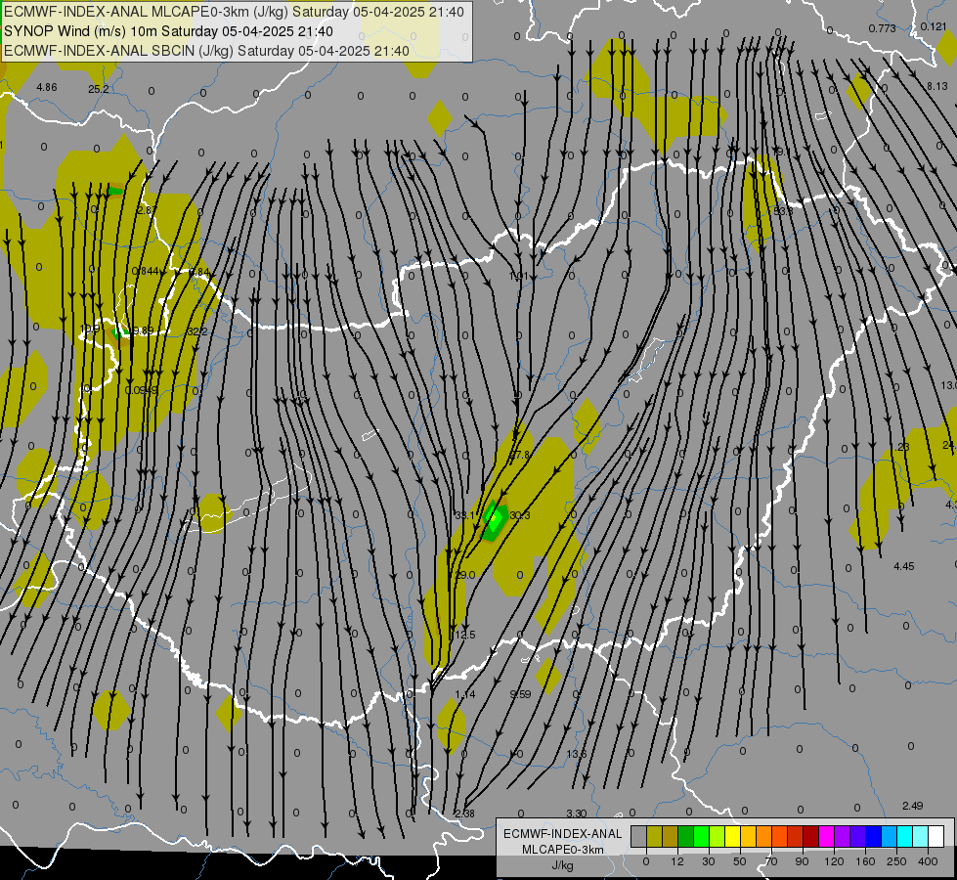Image resolution: width=957 pixels, height=880 pixels.
Task: Click the map value 0.121
Action: coord(934,26)
